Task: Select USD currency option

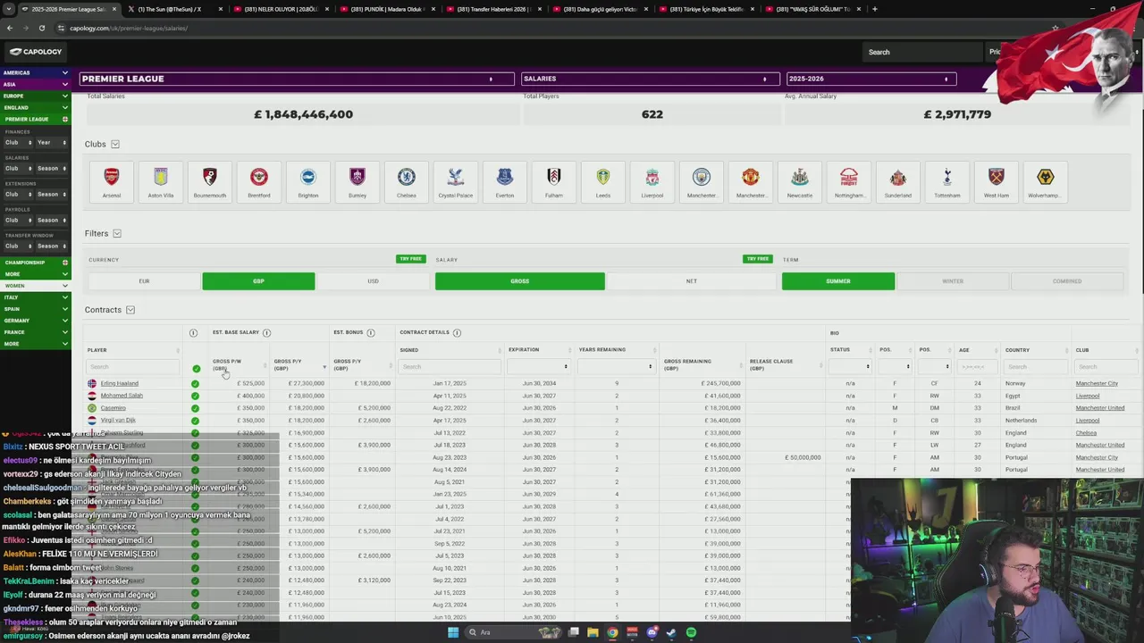Action: pos(373,281)
